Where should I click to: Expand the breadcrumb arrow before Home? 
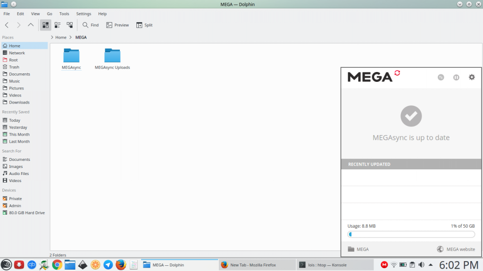pyautogui.click(x=52, y=37)
